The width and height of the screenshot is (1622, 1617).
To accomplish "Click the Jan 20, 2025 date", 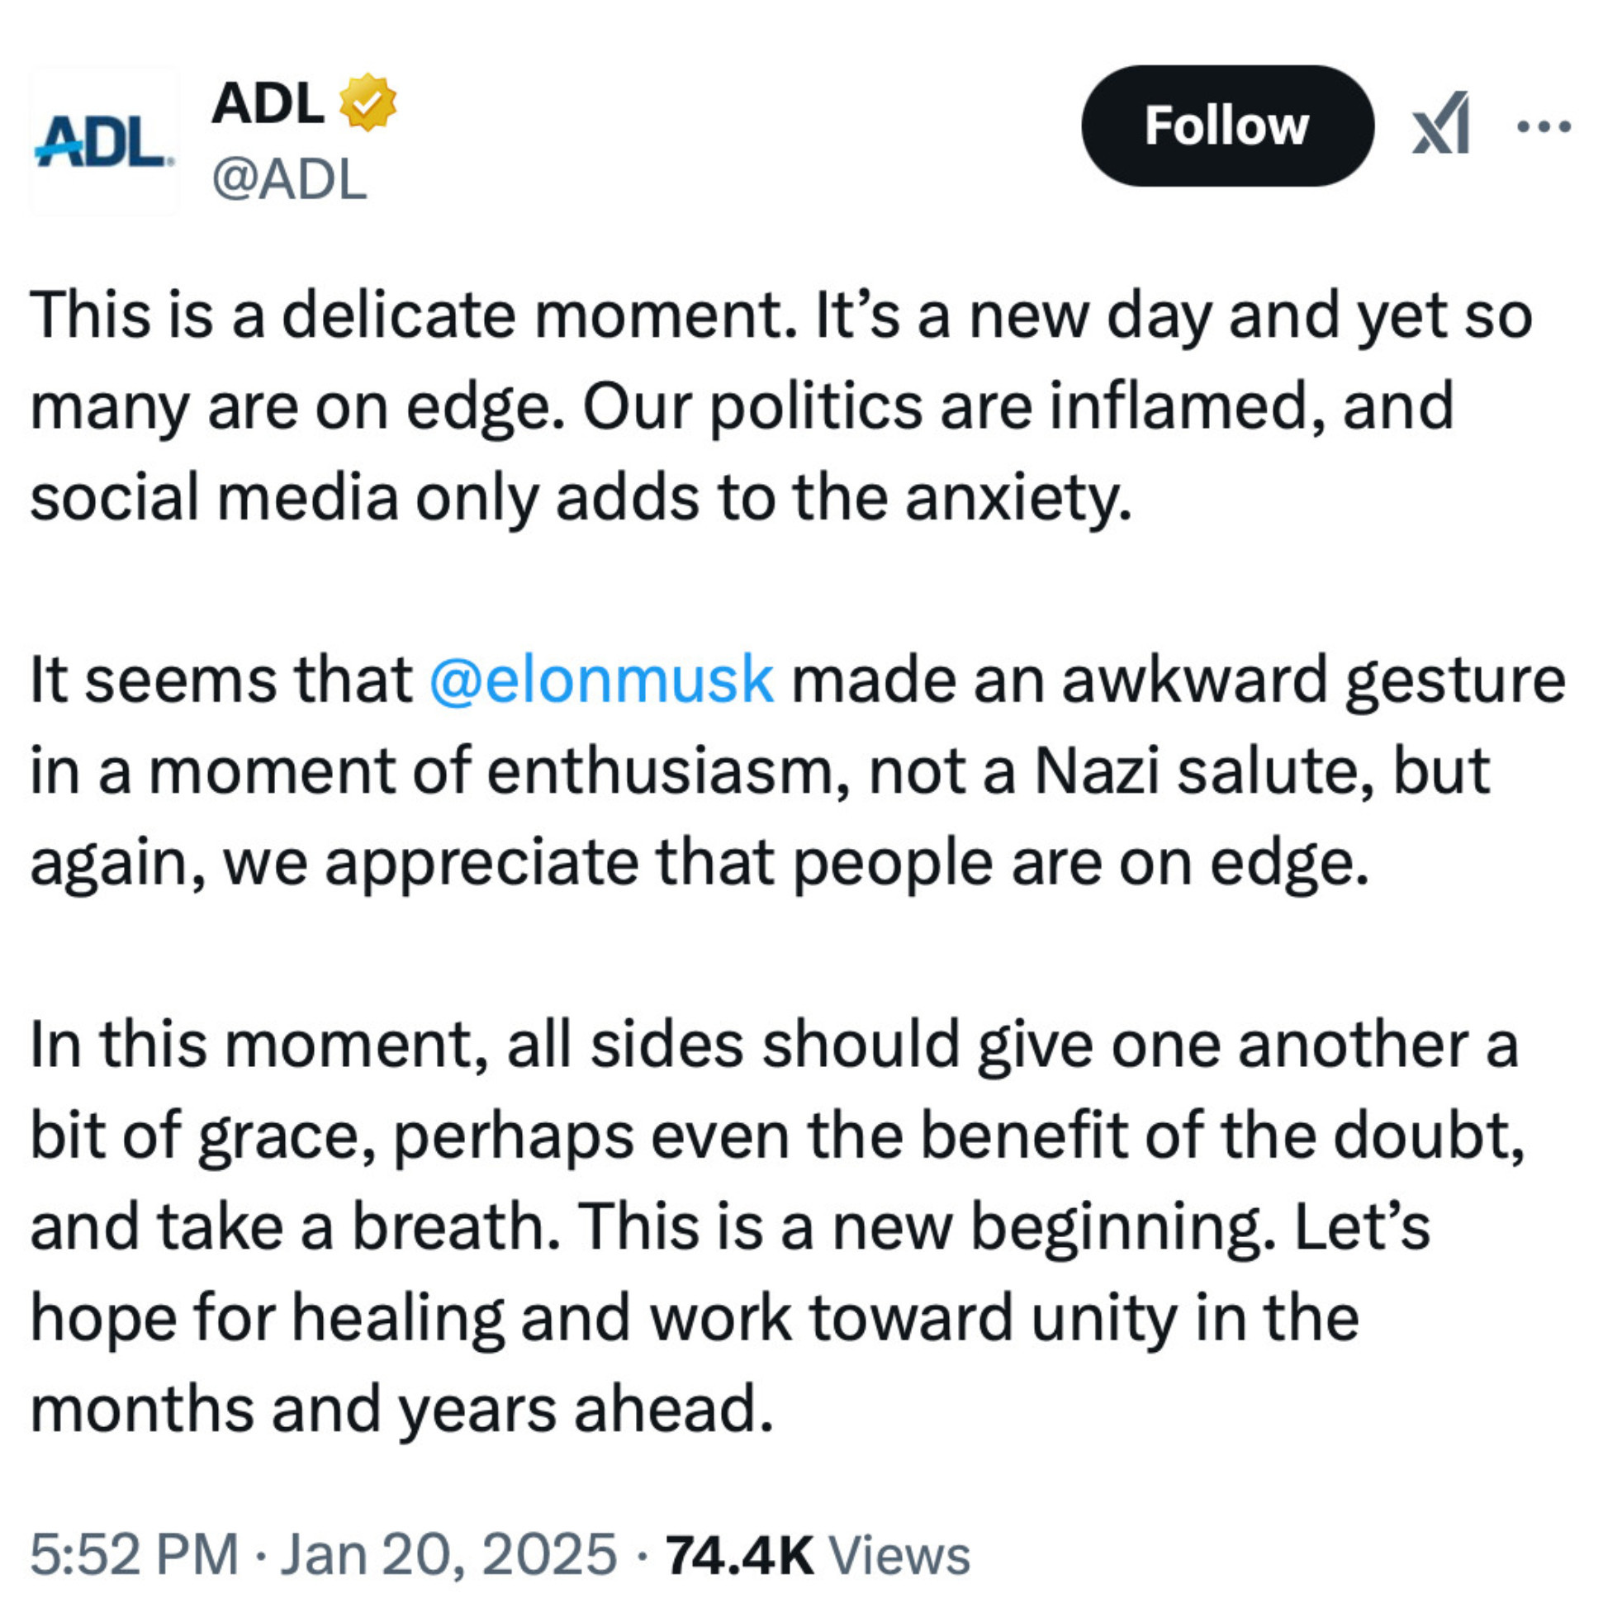I will tap(448, 1555).
